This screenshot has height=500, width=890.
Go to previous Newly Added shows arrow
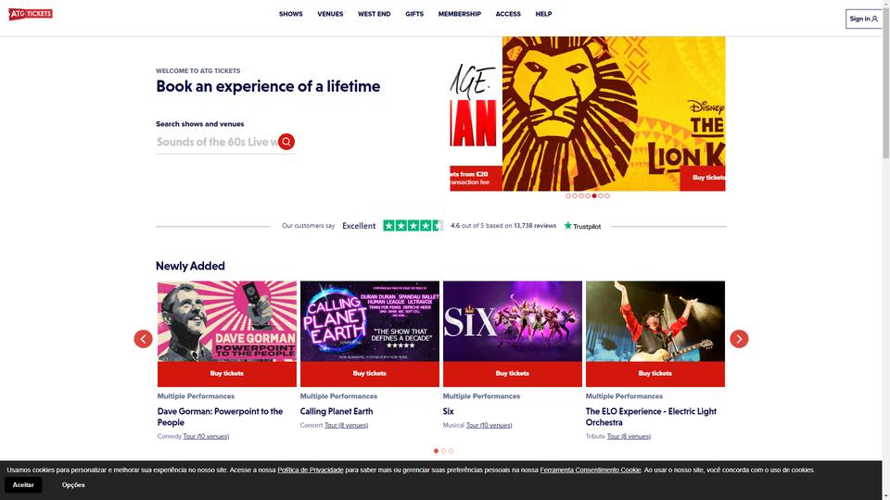[x=143, y=339]
